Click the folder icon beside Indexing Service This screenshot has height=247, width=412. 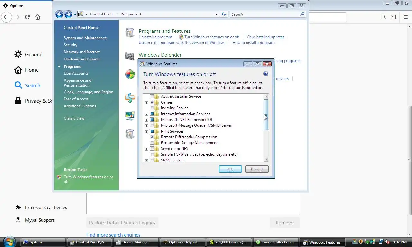tap(157, 108)
